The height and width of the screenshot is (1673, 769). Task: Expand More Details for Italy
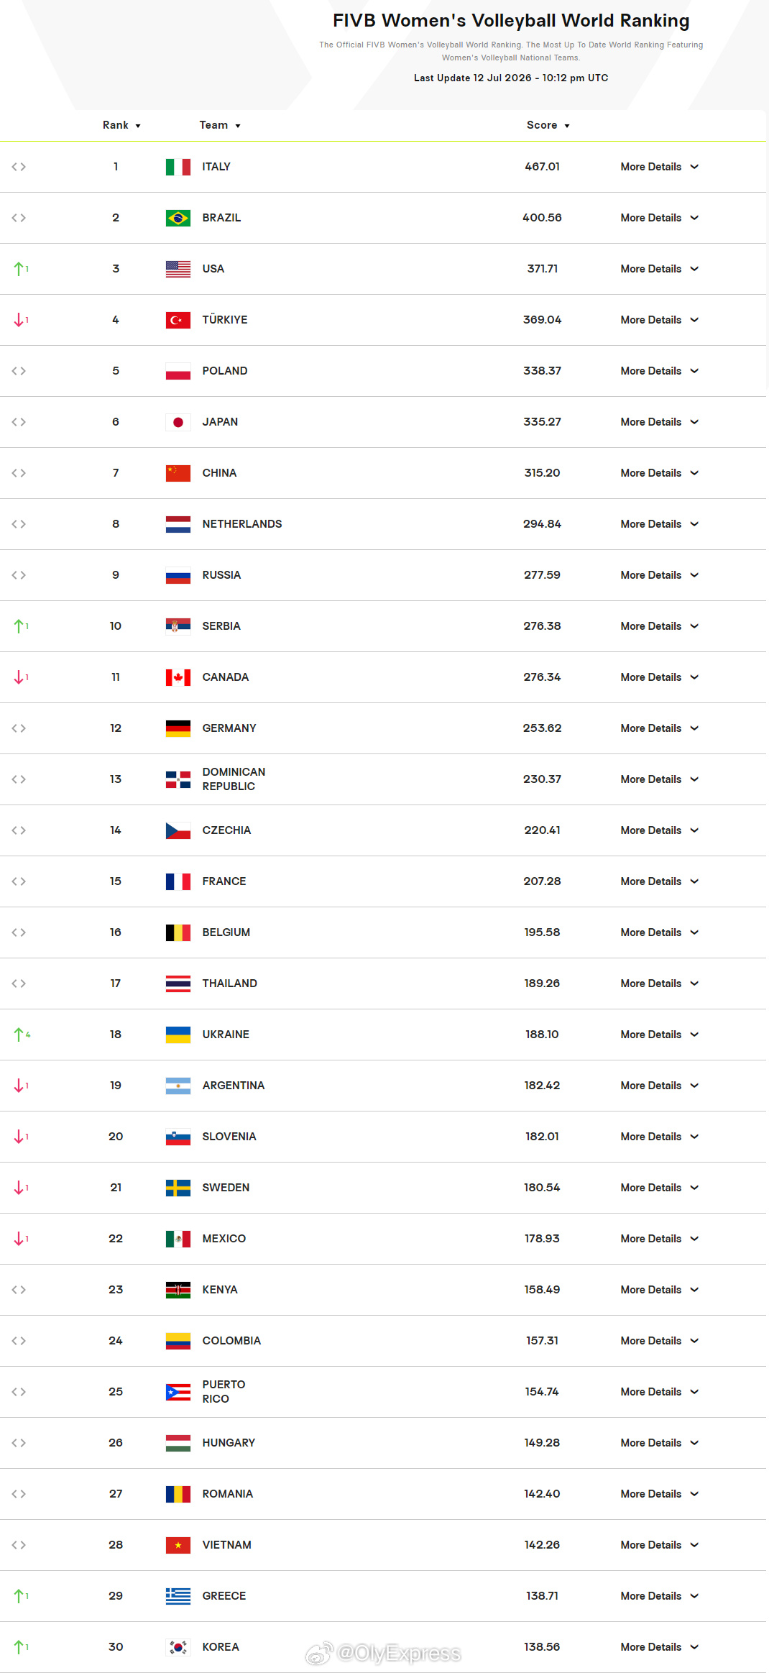660,167
